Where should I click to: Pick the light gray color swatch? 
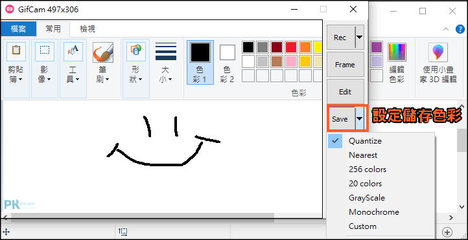click(x=263, y=61)
